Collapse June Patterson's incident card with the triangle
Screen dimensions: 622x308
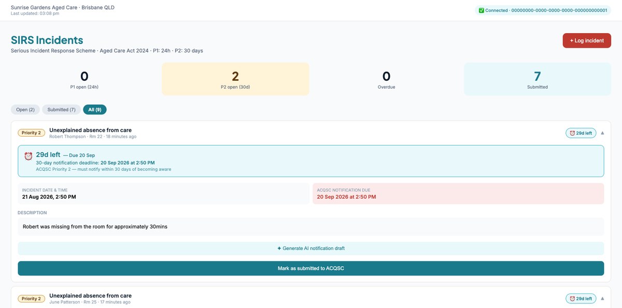[x=602, y=299]
